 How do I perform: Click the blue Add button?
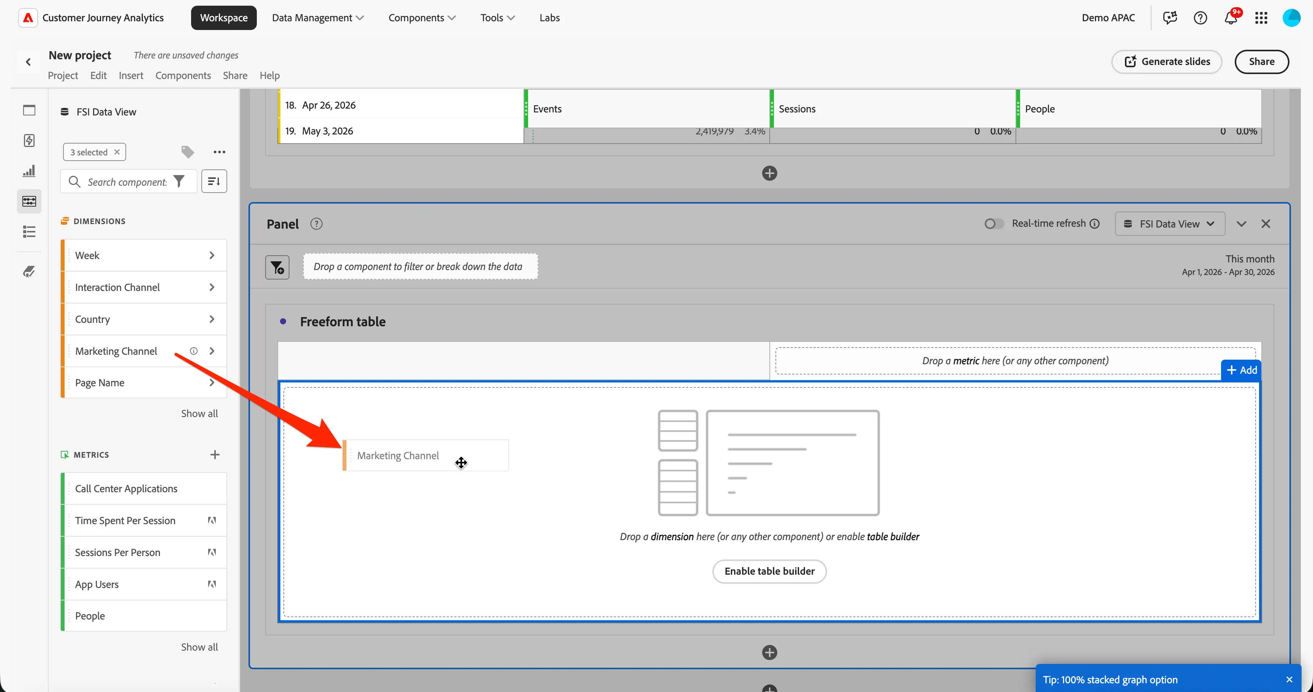click(x=1241, y=370)
